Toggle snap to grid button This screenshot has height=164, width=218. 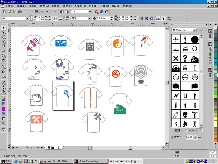coord(141,18)
